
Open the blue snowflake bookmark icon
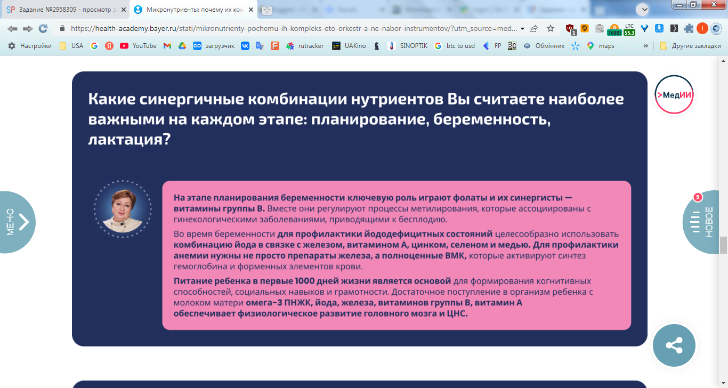point(575,46)
